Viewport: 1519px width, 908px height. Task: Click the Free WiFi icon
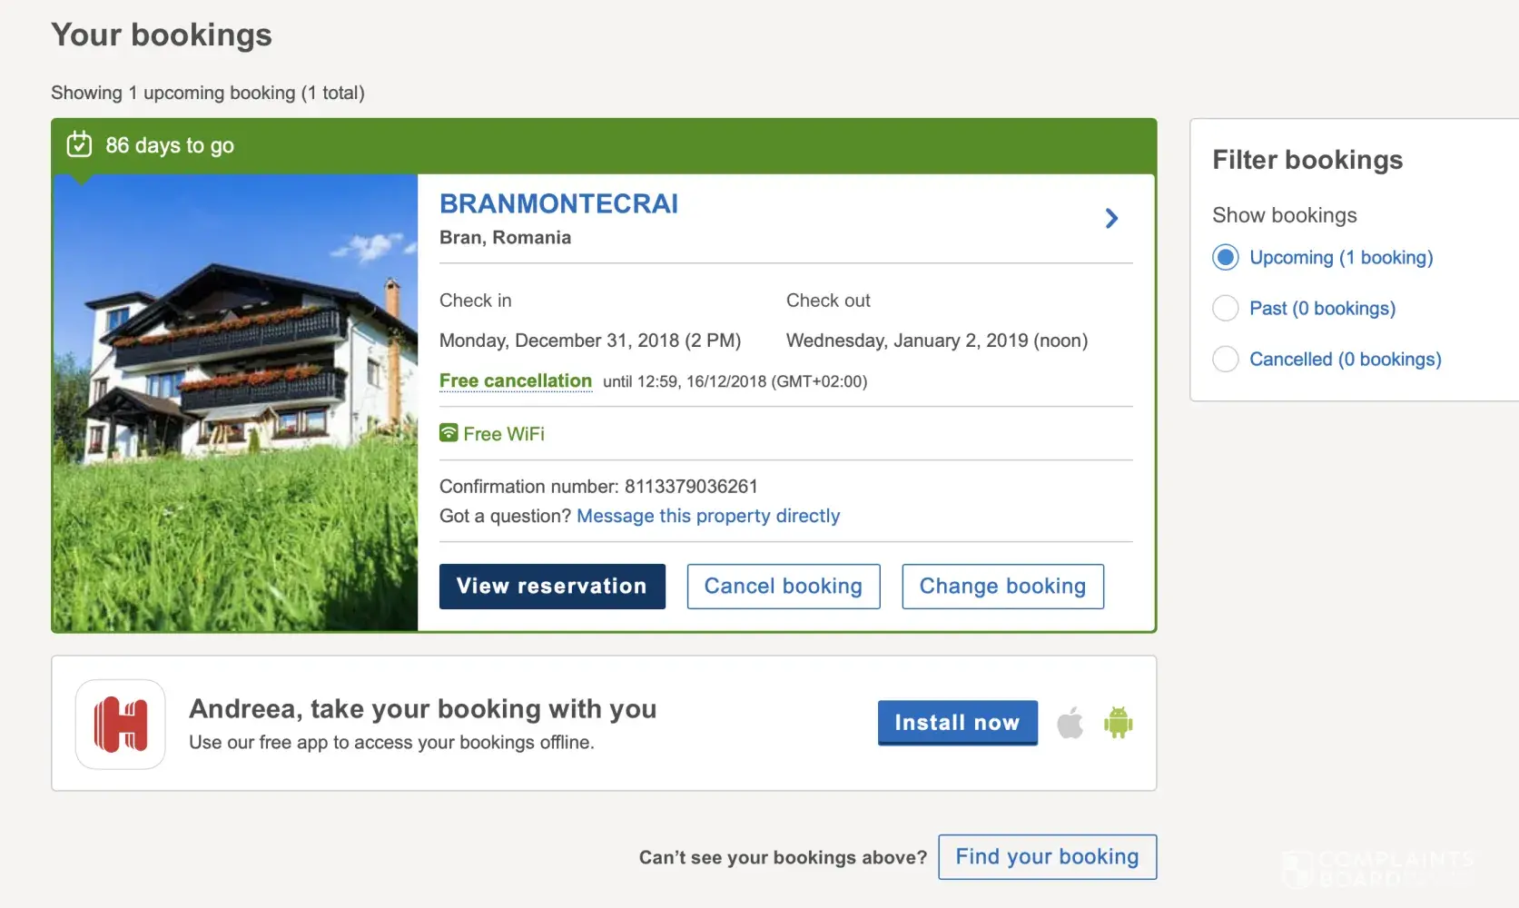[449, 433]
